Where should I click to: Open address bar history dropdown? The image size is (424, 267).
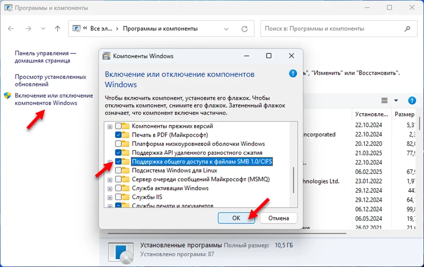(226, 29)
